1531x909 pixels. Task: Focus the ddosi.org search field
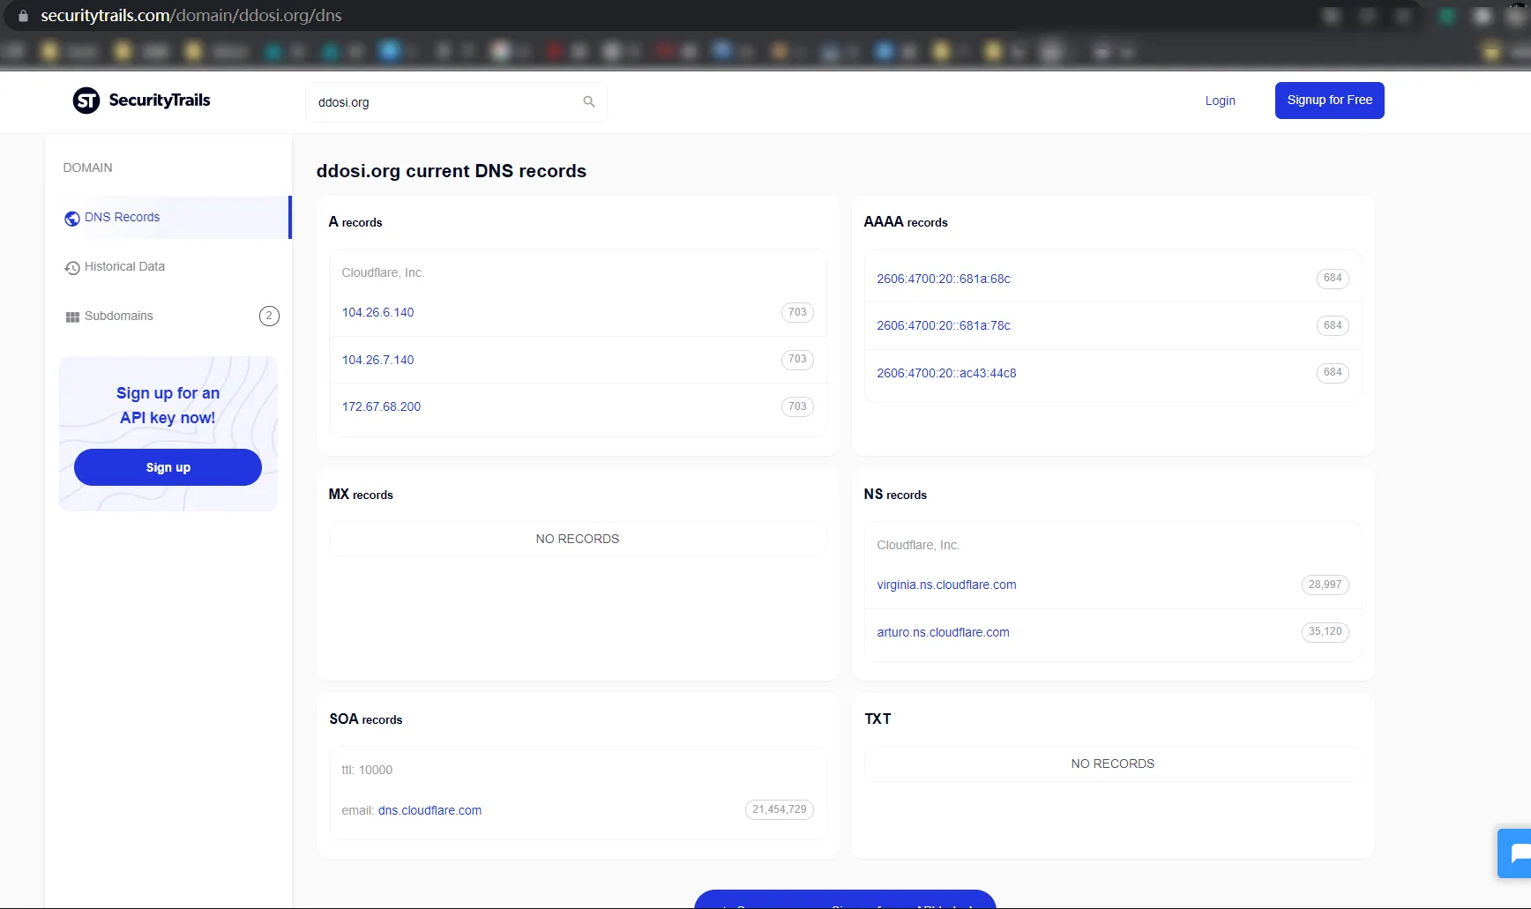(456, 102)
